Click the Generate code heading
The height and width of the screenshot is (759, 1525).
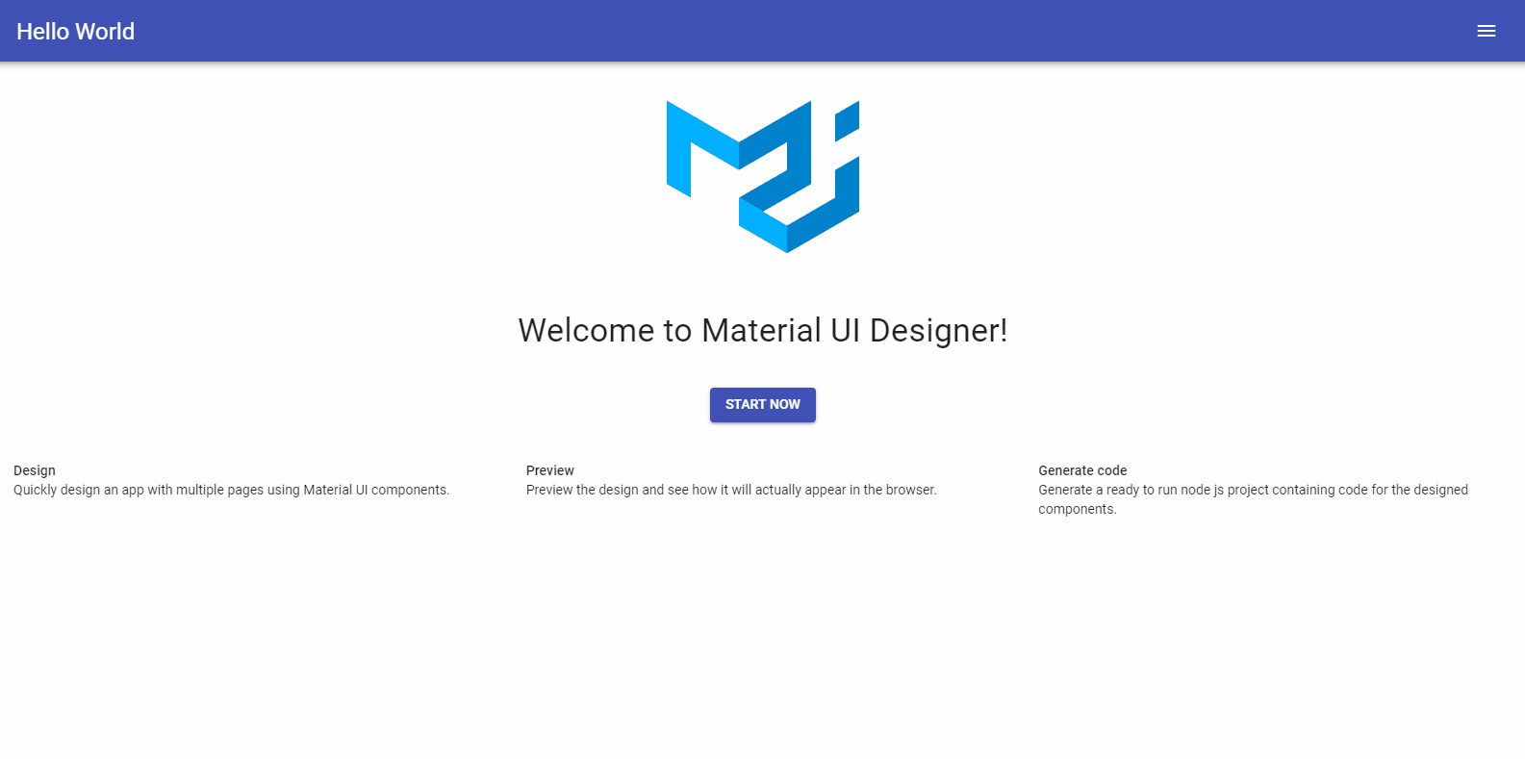(1082, 470)
